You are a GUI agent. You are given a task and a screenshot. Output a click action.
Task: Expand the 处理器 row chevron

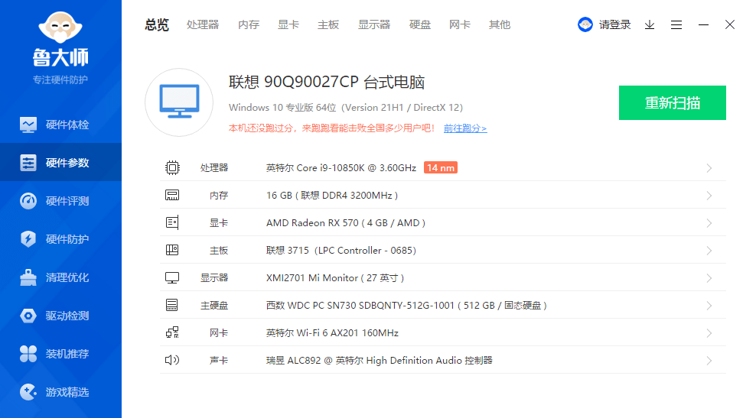point(709,168)
